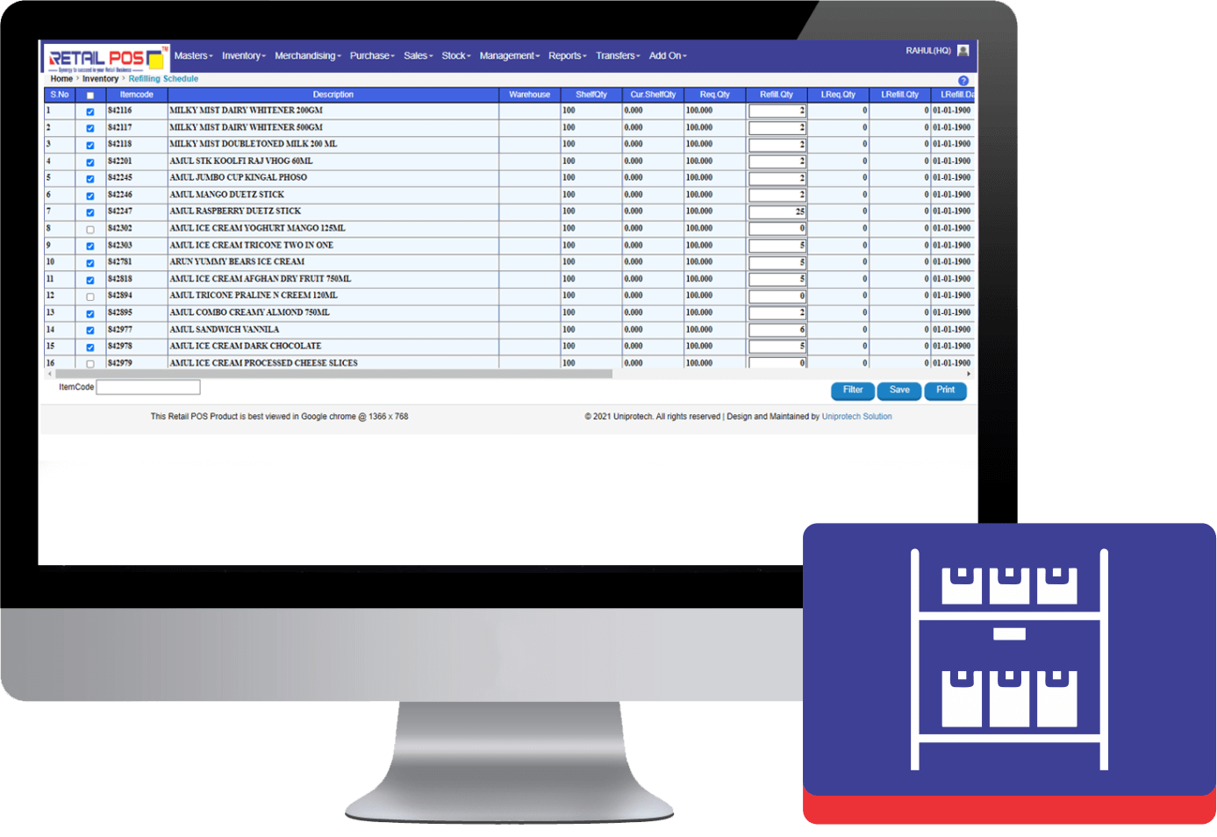Click Refill Qty field showing 25
This screenshot has height=837, width=1217.
(x=777, y=212)
